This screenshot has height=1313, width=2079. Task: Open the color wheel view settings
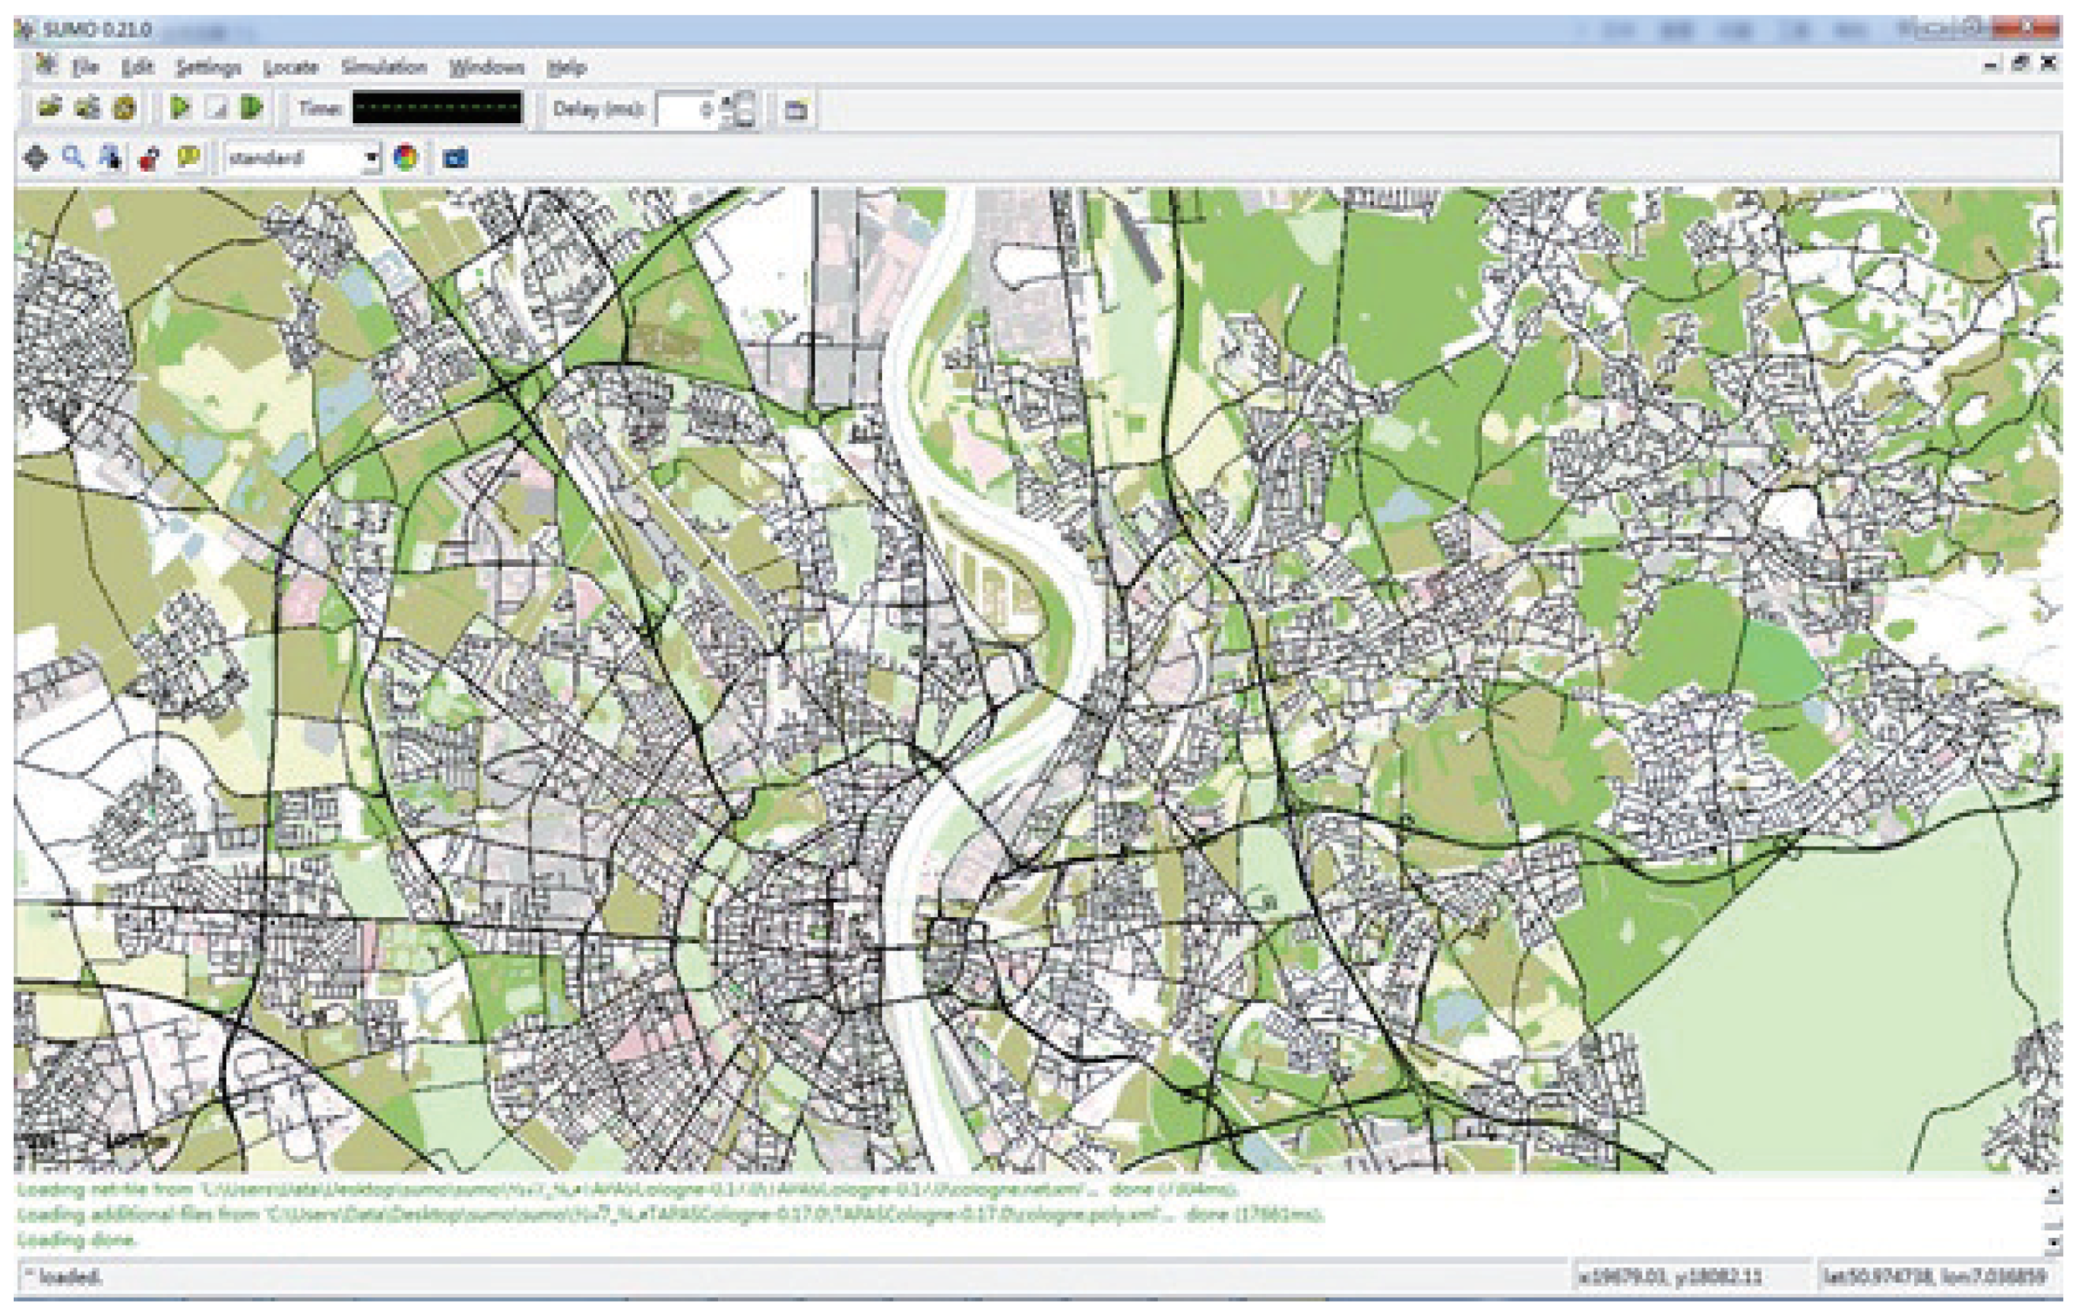coord(405,158)
